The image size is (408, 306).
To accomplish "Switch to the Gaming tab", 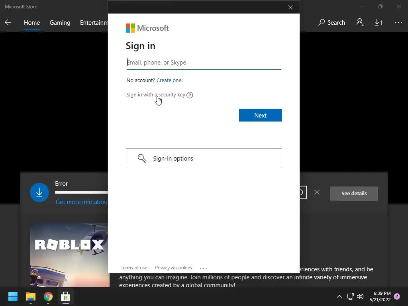I will click(x=60, y=23).
